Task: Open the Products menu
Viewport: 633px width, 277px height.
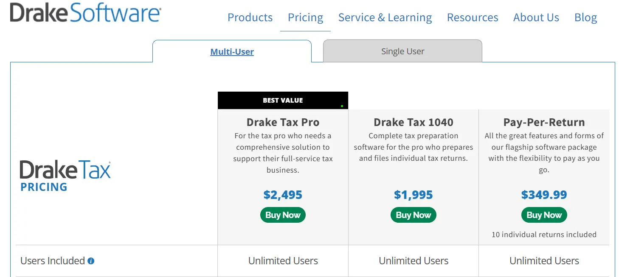Action: coord(250,17)
